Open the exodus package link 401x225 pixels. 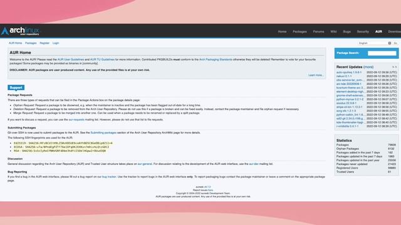click(x=346, y=103)
